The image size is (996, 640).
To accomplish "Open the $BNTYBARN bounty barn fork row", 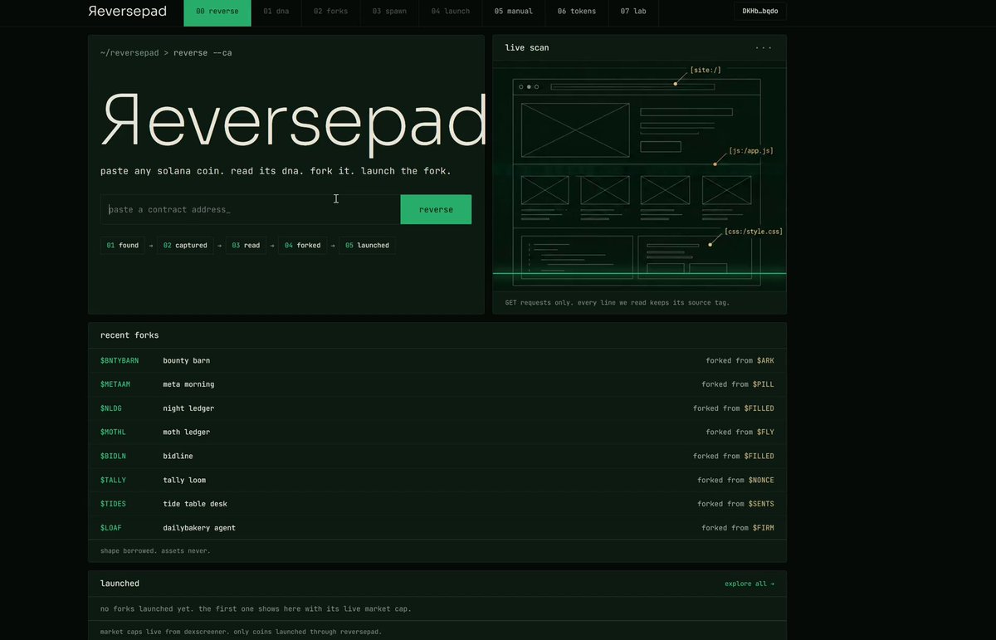I will (437, 360).
